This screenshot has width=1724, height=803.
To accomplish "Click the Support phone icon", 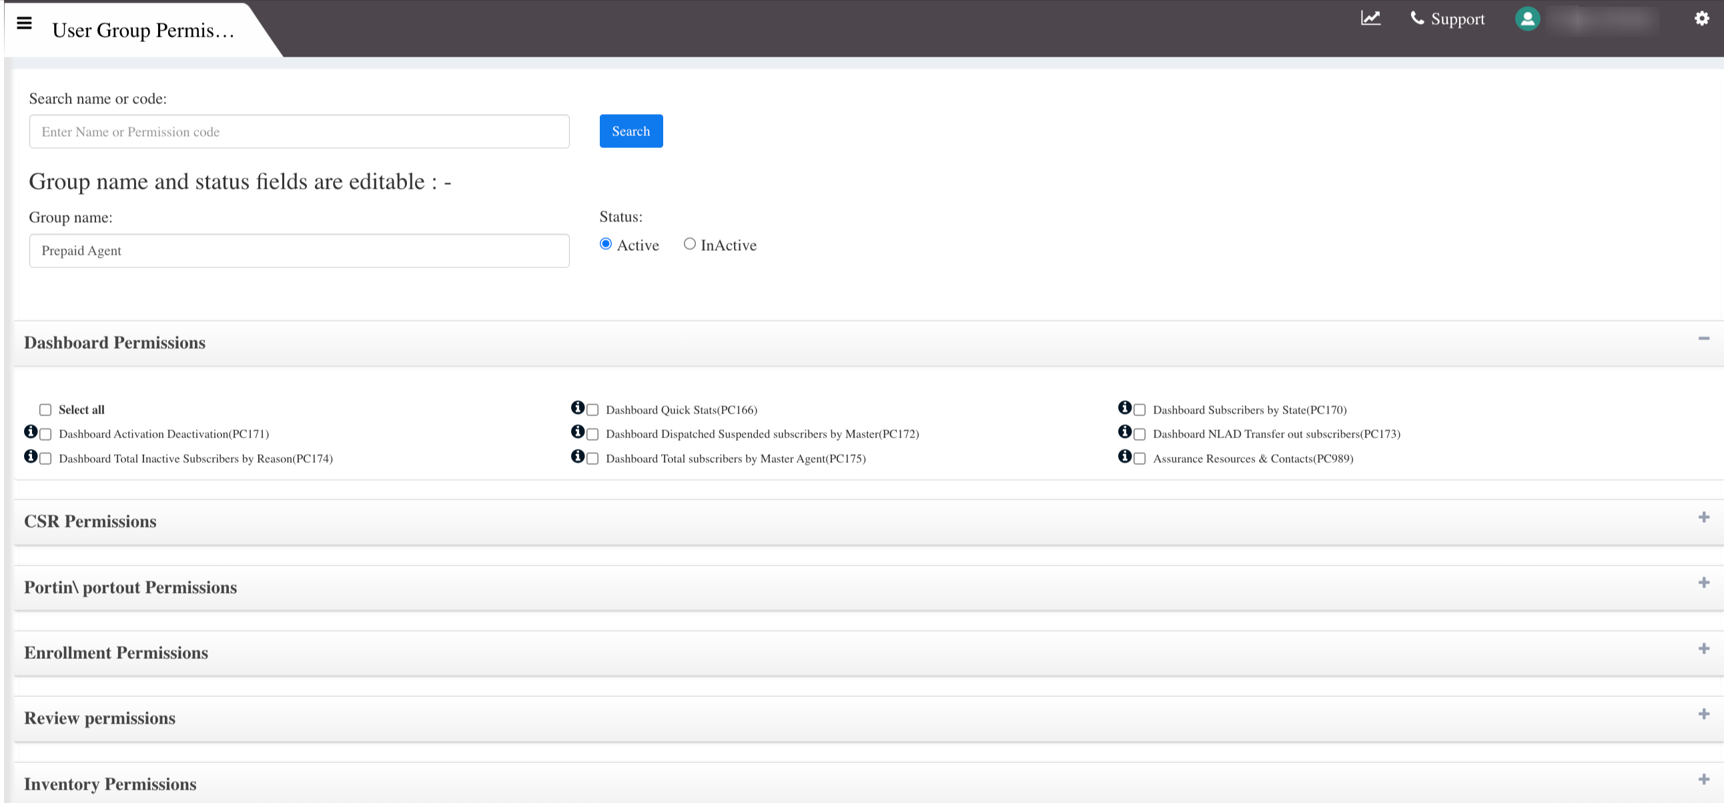I will point(1417,18).
